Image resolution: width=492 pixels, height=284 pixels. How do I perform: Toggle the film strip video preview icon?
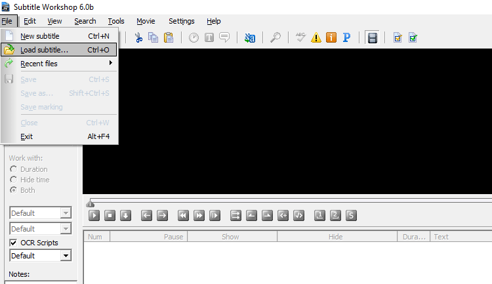coord(373,38)
